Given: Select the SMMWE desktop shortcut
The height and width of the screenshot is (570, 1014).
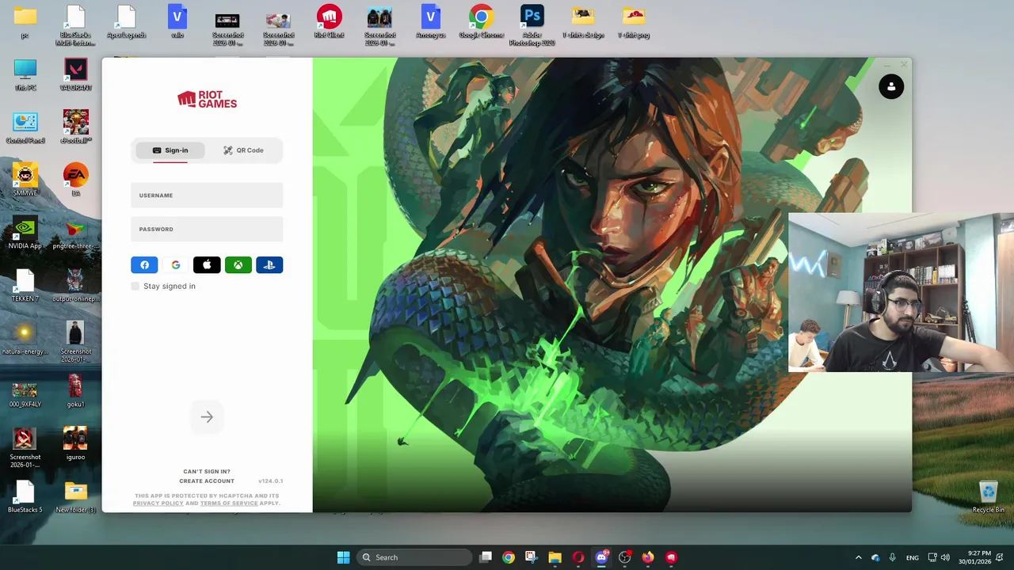Looking at the screenshot, I should [25, 180].
